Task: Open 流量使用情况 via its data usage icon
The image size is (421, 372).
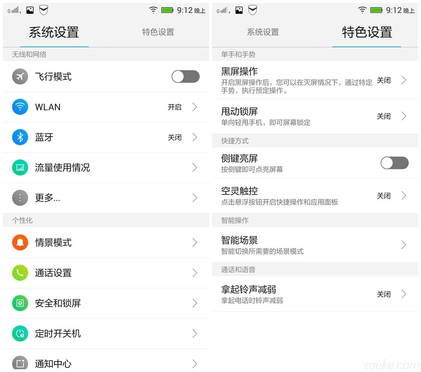Action: pyautogui.click(x=20, y=167)
